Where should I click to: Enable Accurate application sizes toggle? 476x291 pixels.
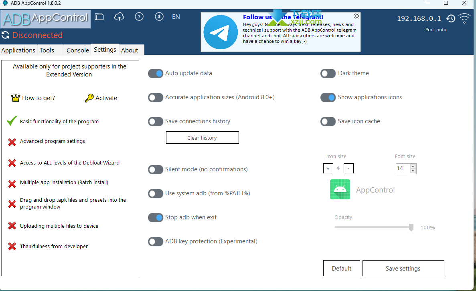[x=156, y=97]
